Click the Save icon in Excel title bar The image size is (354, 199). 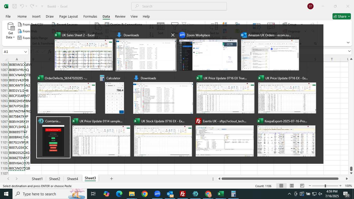pyautogui.click(x=15, y=6)
